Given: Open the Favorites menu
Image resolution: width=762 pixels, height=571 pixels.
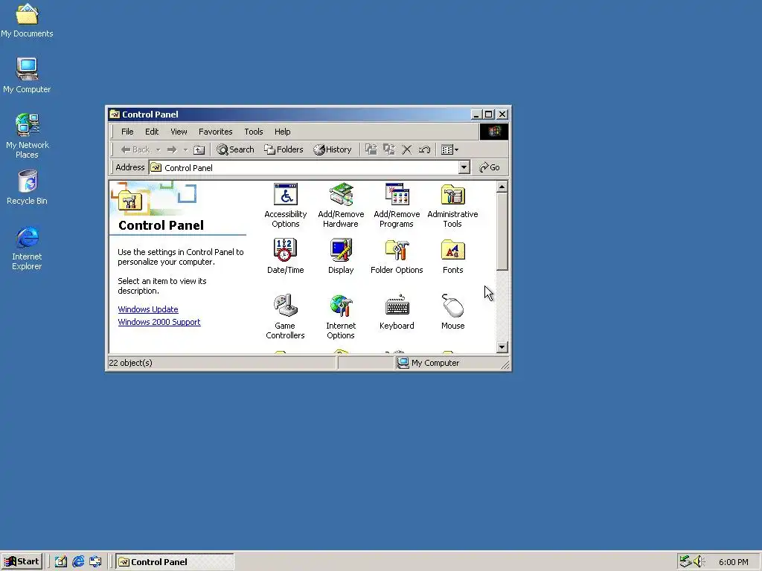Looking at the screenshot, I should pyautogui.click(x=215, y=132).
